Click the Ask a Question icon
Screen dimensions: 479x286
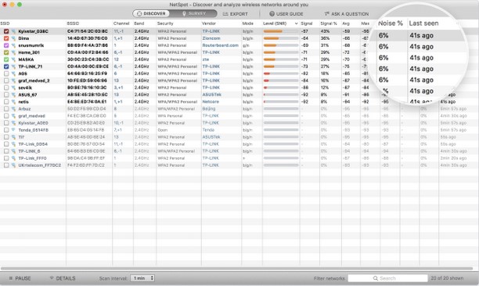[327, 14]
